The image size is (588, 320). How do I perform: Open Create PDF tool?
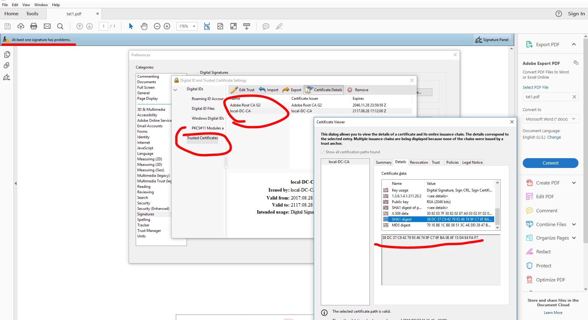548,183
